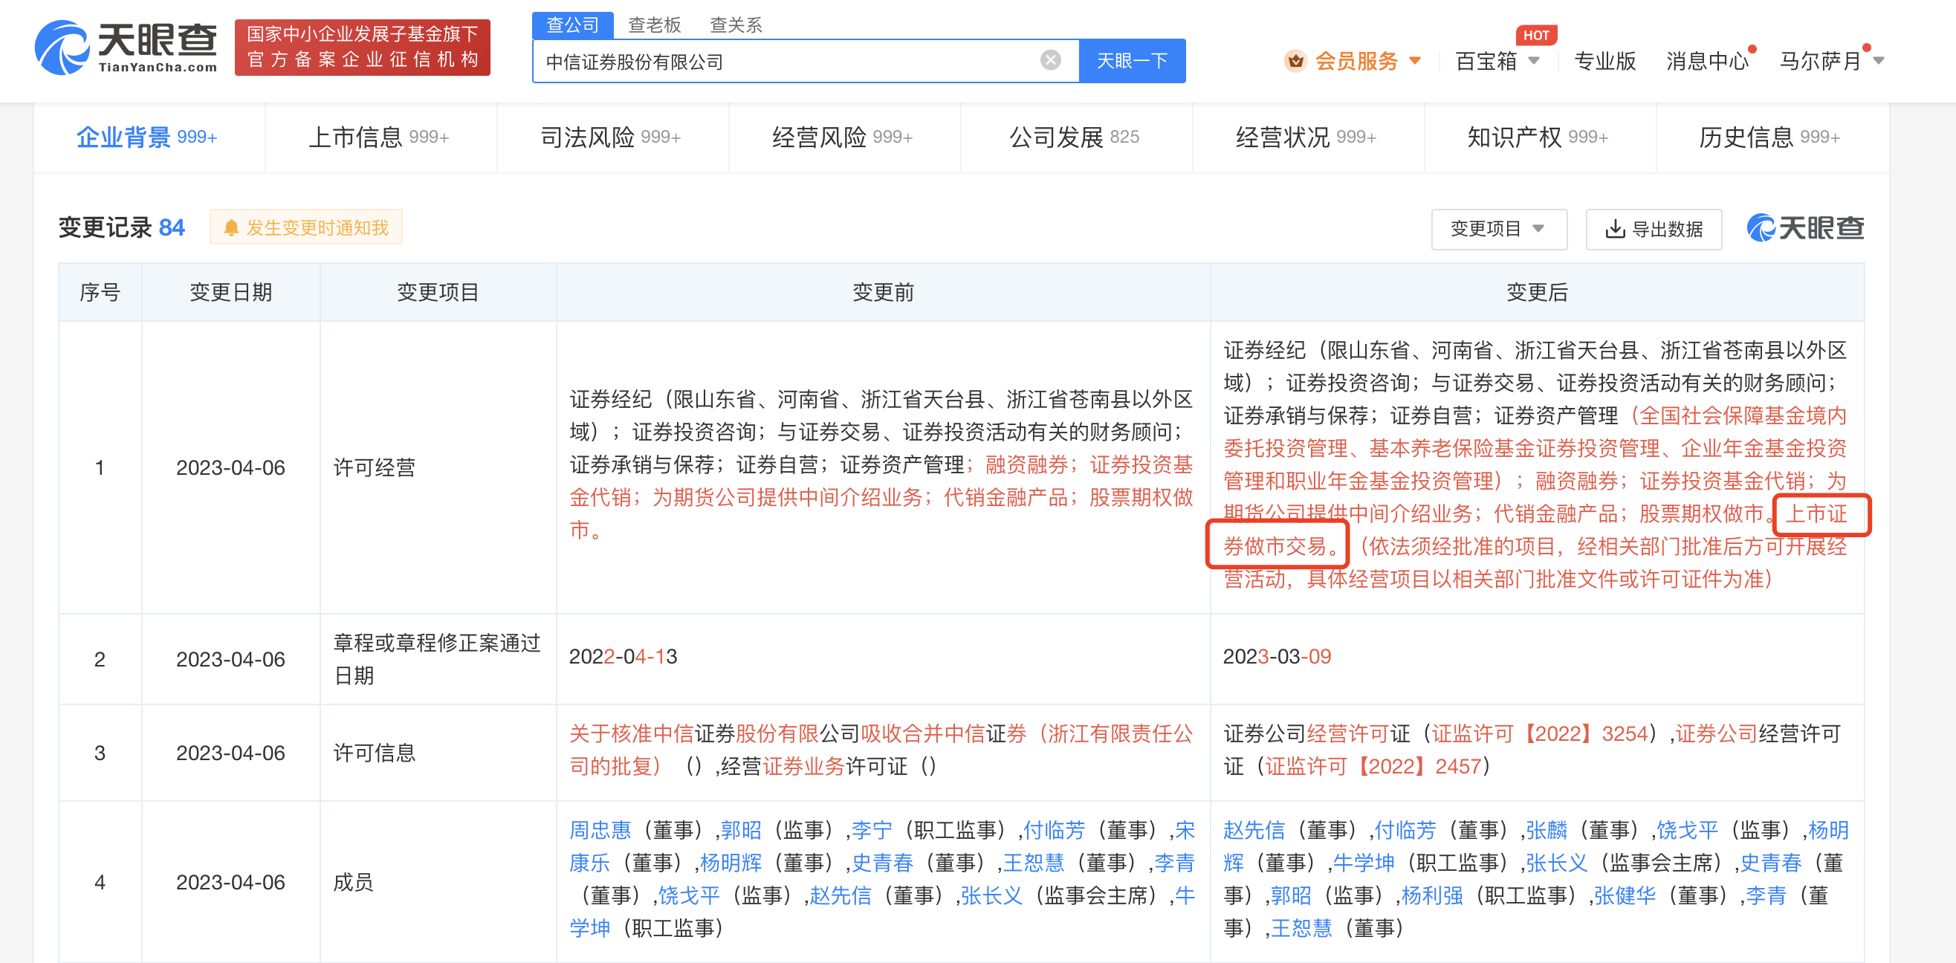The width and height of the screenshot is (1956, 963).
Task: Click the red HOT badge above 百宝箱
Action: pos(1535,35)
